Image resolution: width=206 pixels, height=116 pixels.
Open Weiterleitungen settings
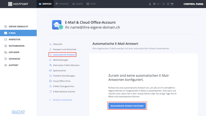click(x=61, y=60)
